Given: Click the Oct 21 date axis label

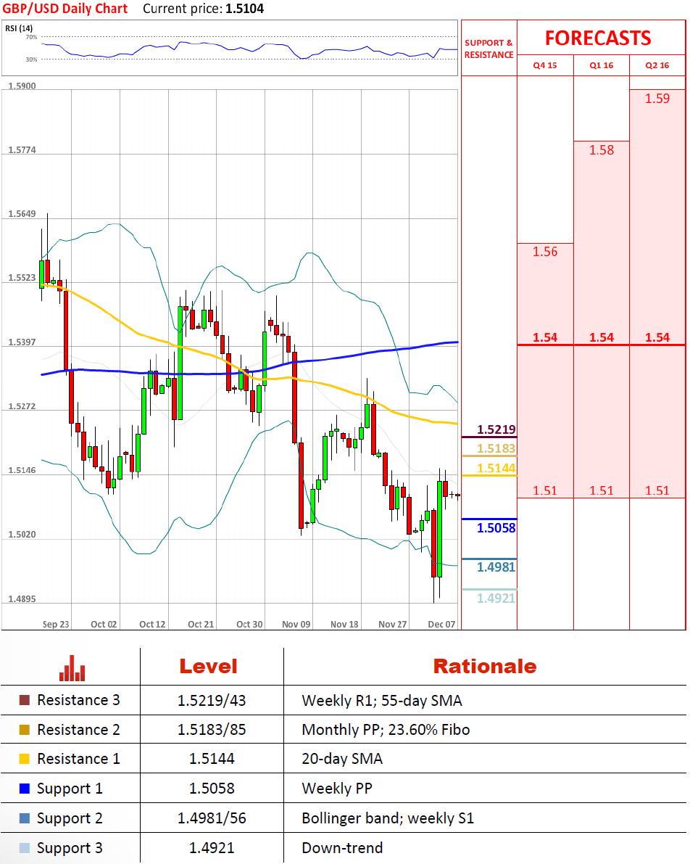Looking at the screenshot, I should [201, 625].
